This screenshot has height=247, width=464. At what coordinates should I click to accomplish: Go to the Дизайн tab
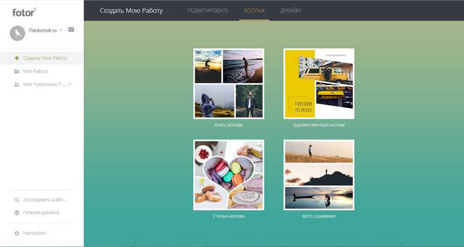click(290, 10)
